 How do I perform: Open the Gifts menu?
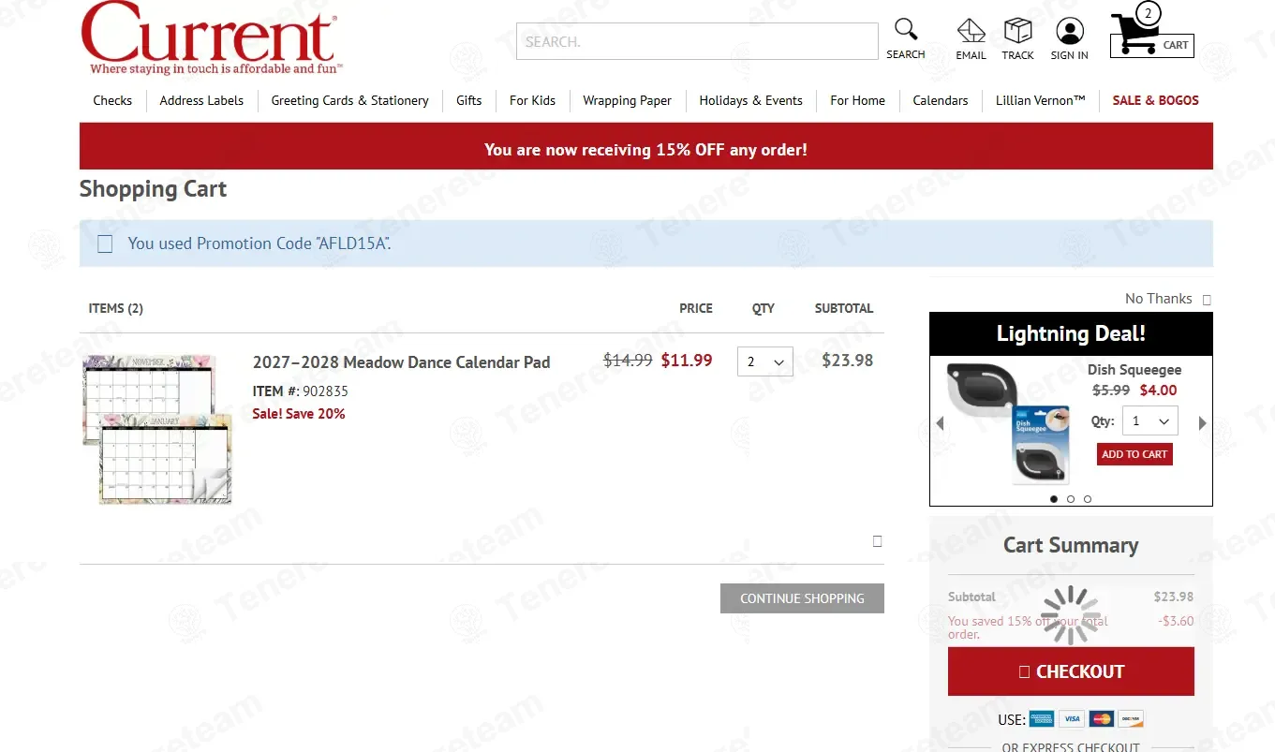(469, 100)
